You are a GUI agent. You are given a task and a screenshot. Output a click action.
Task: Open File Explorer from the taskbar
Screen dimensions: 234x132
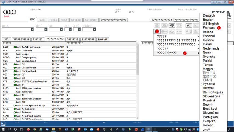point(54,129)
